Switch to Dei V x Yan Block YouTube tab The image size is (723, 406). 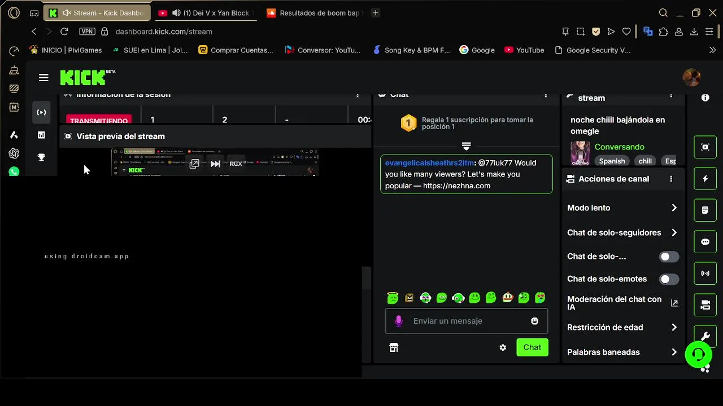tap(205, 12)
